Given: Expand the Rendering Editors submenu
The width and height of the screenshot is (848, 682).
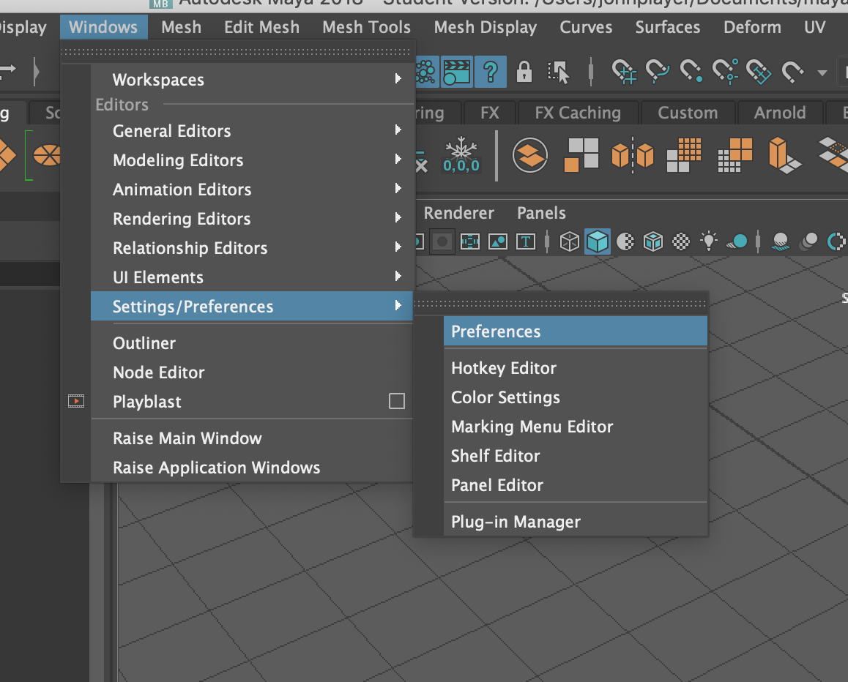Looking at the screenshot, I should [183, 219].
